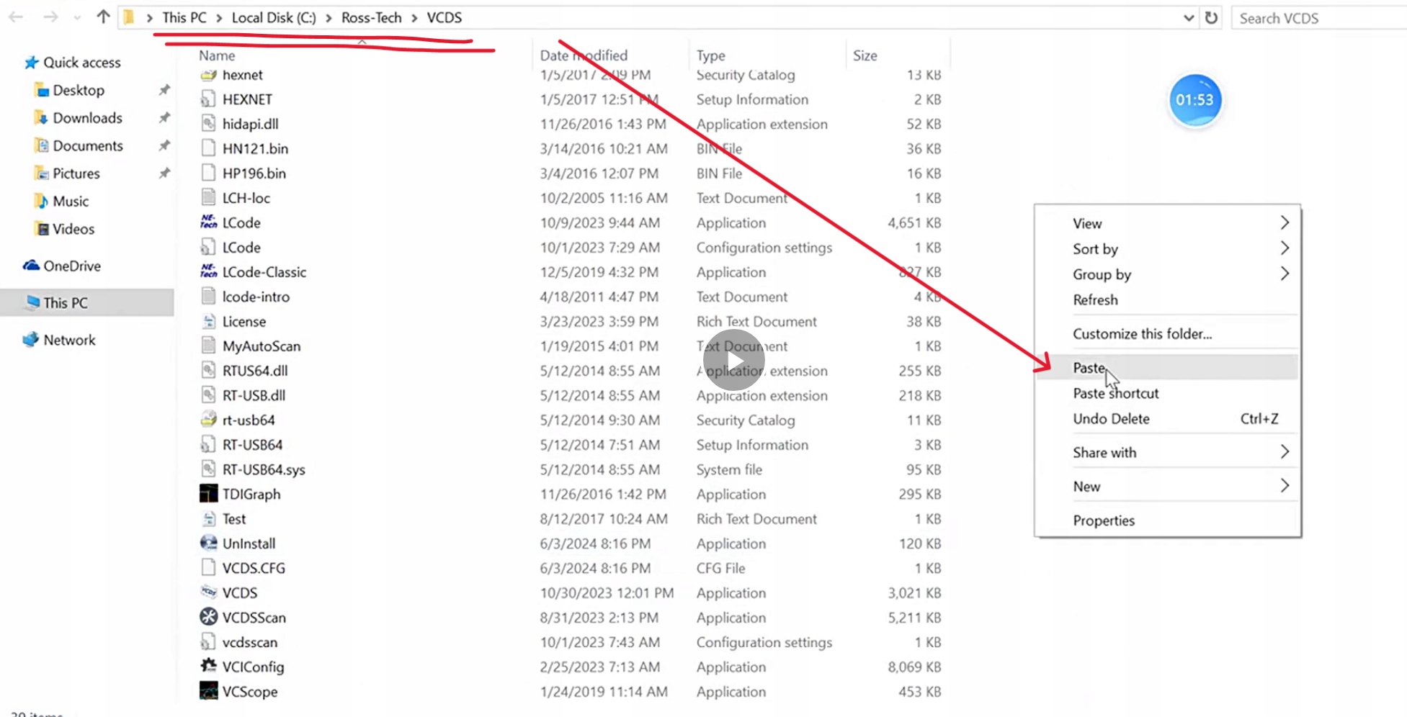The width and height of the screenshot is (1407, 717).
Task: Expand the Group by submenu arrow
Action: (1285, 273)
